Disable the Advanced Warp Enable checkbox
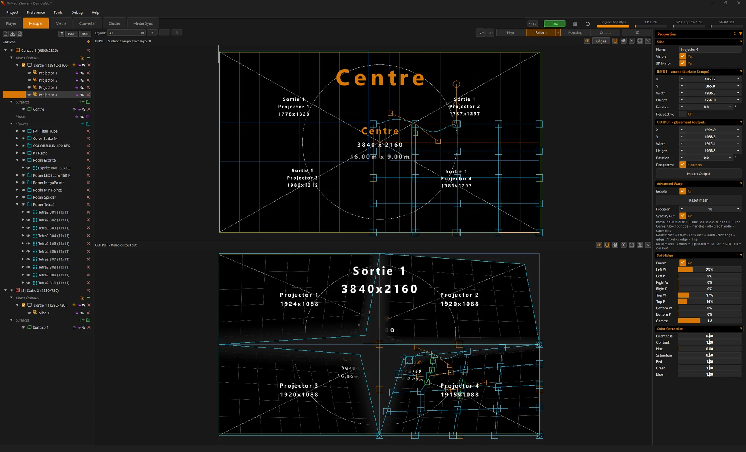This screenshot has width=746, height=452. pyautogui.click(x=683, y=191)
